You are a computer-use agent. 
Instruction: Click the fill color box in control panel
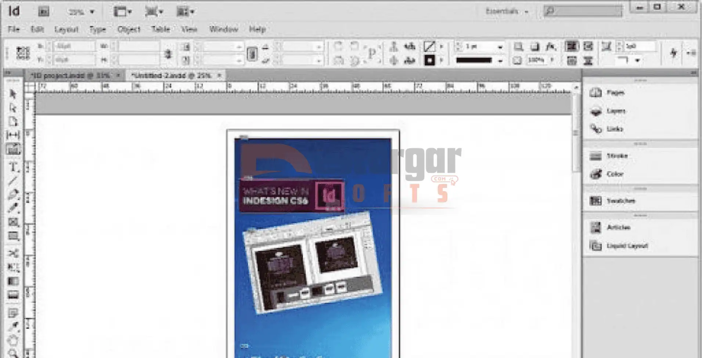[429, 47]
